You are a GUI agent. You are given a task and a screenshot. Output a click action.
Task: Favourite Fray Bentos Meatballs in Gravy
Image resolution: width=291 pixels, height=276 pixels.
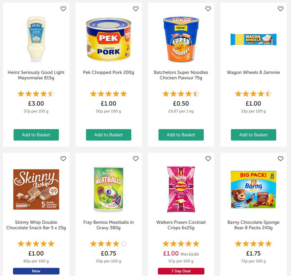click(x=136, y=158)
